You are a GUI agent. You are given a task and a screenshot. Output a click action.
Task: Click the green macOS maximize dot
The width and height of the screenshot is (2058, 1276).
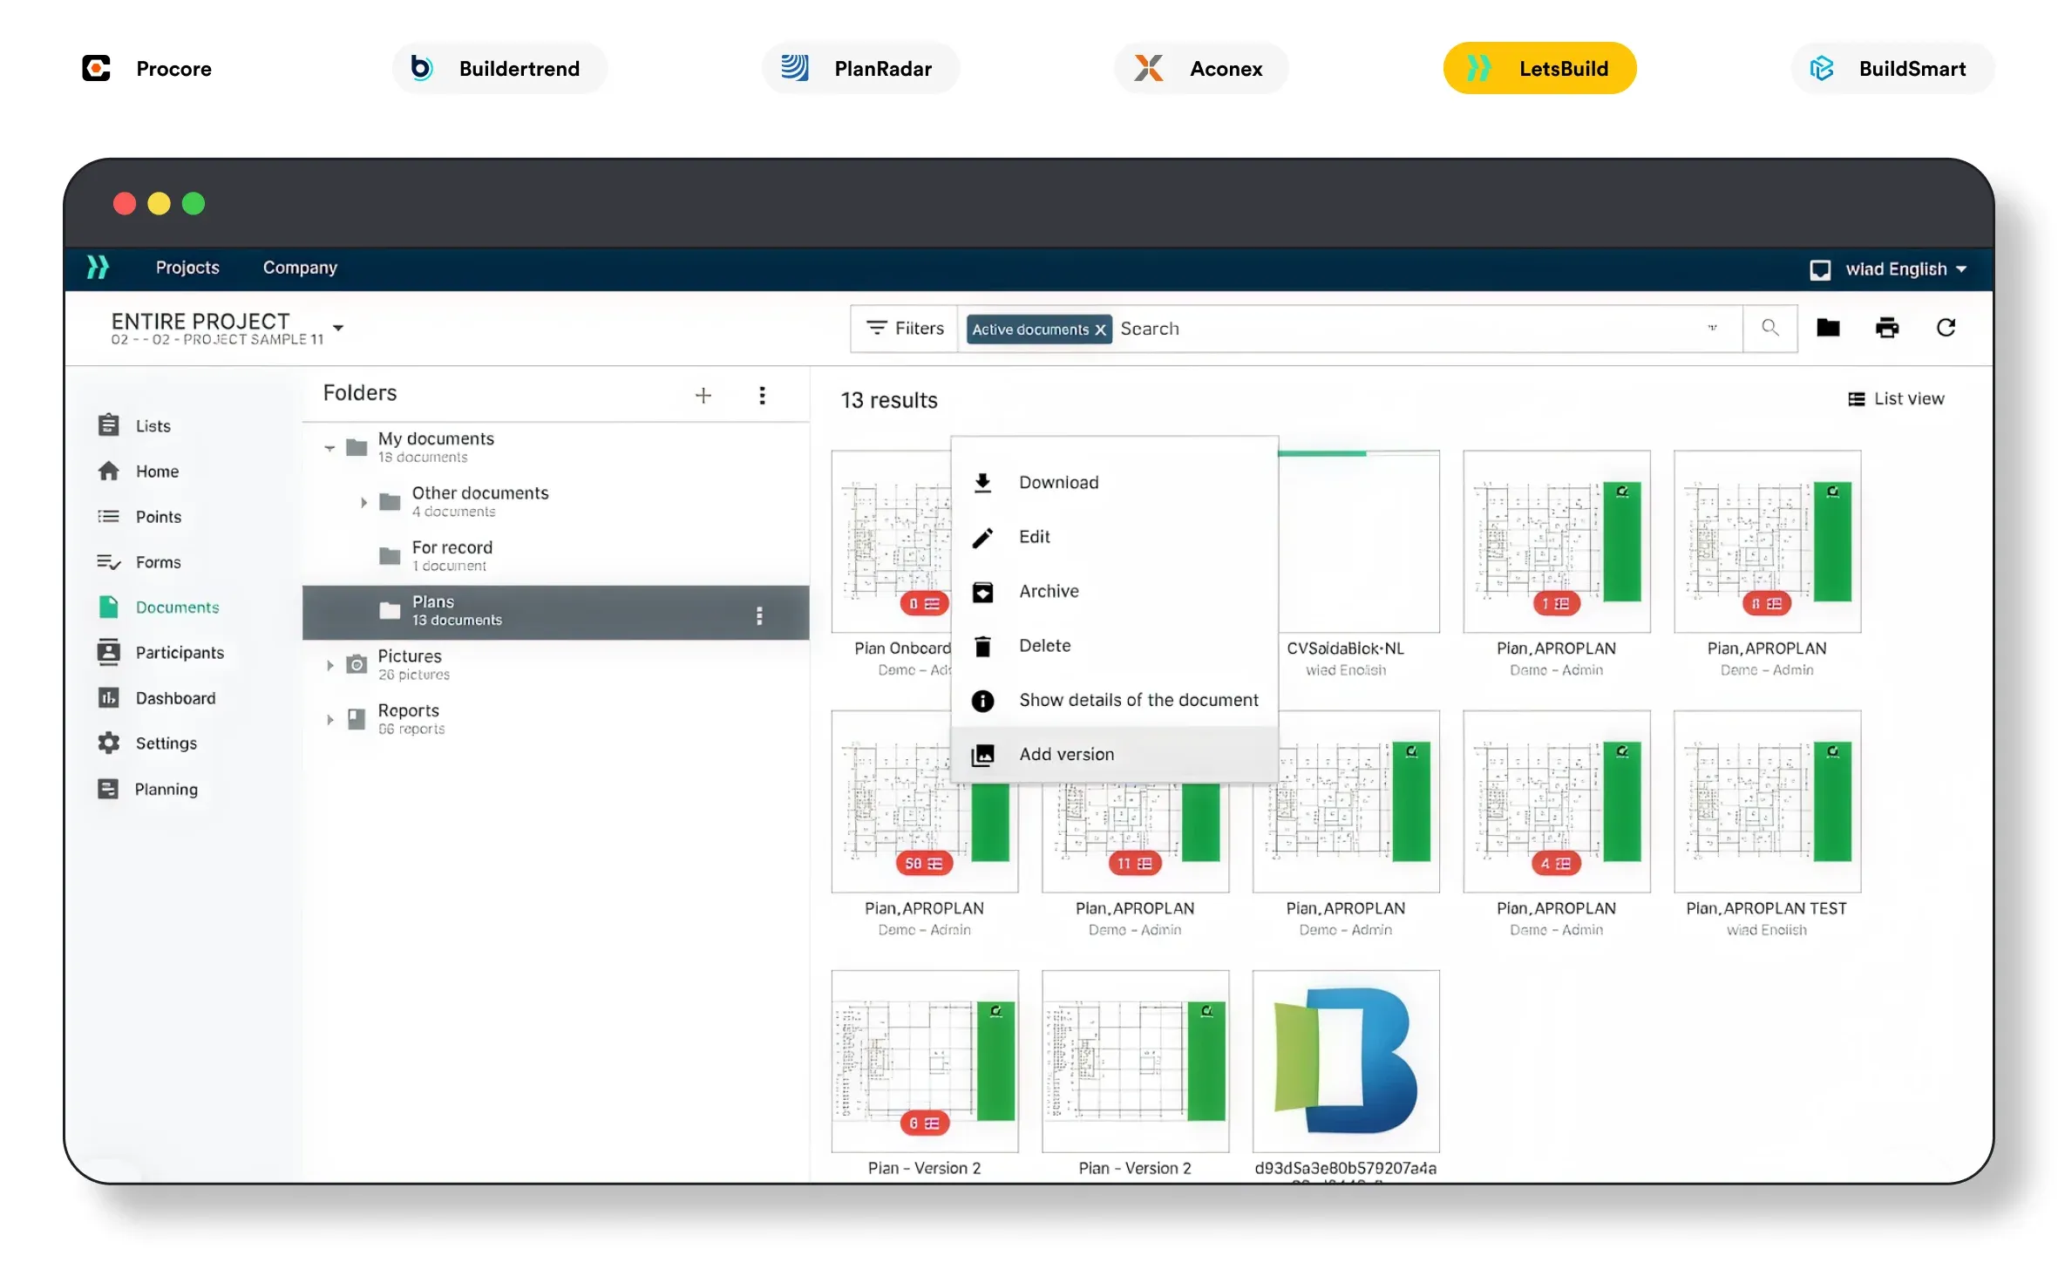(193, 203)
